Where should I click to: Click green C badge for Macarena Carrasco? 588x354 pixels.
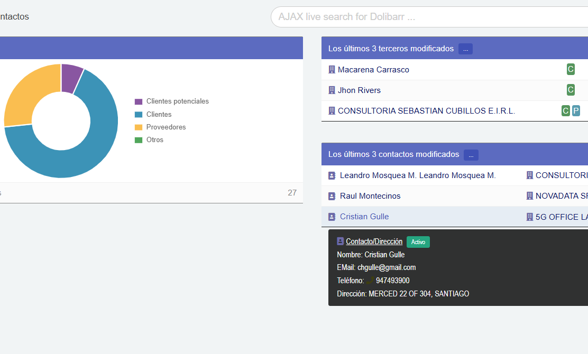(x=571, y=69)
